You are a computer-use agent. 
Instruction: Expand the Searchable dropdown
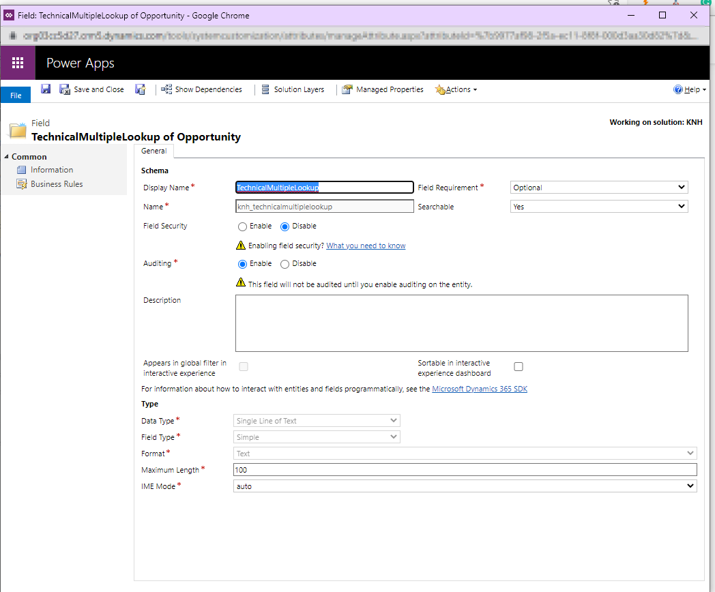[x=599, y=207]
